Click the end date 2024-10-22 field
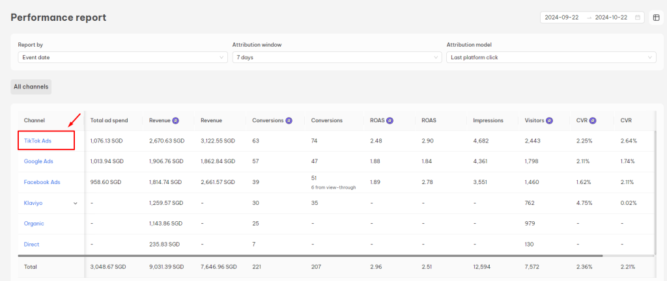 612,18
